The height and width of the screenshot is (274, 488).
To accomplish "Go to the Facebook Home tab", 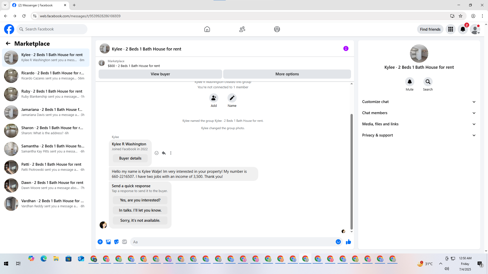I will click(x=207, y=29).
